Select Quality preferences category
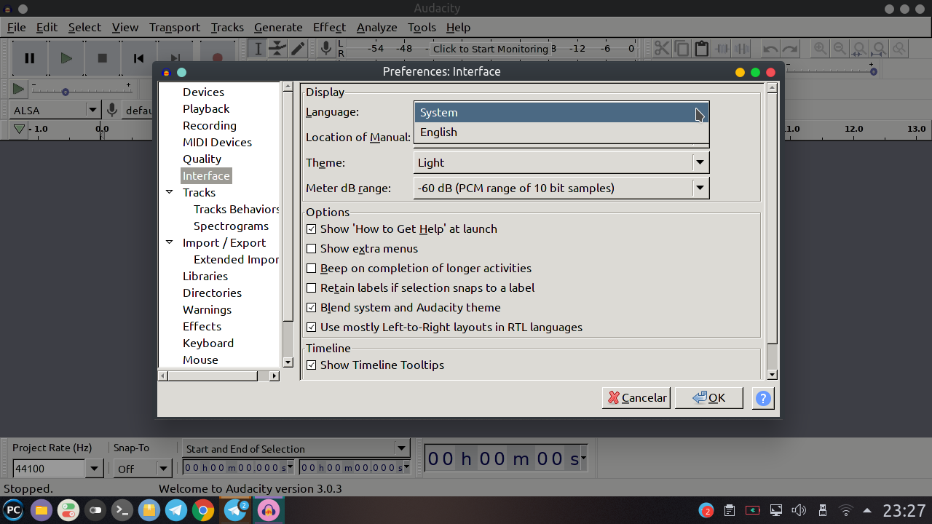 (202, 159)
